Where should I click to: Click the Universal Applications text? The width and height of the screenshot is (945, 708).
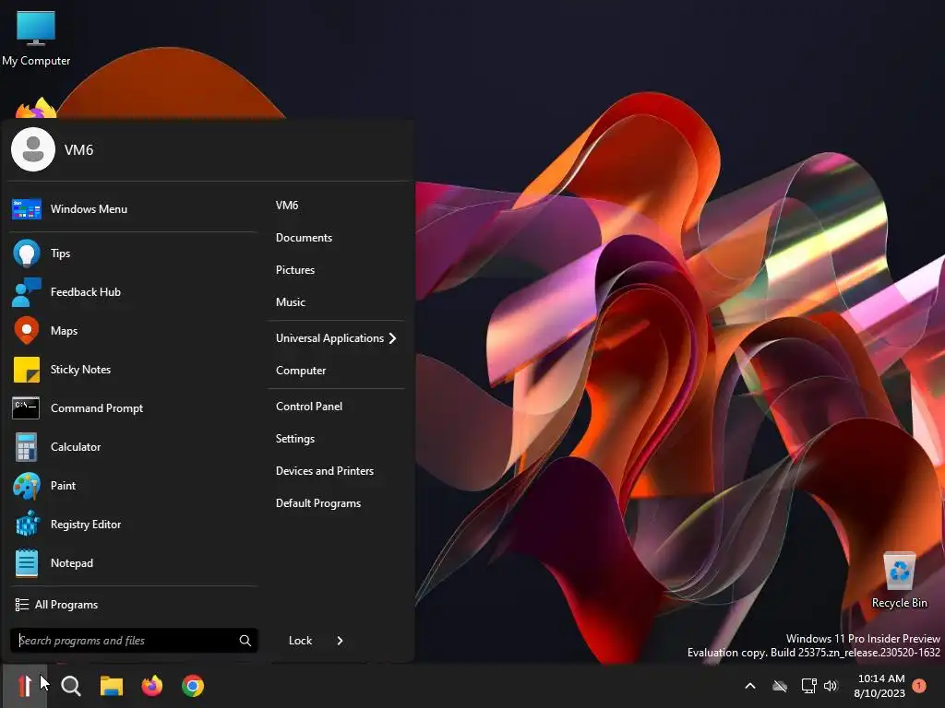coord(329,338)
